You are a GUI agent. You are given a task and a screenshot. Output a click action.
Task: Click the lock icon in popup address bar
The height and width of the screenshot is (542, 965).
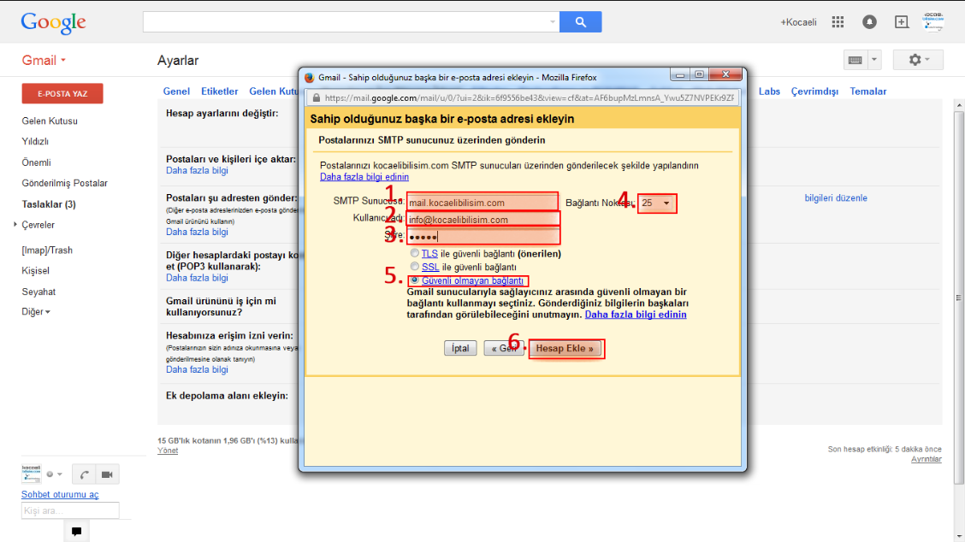tap(317, 97)
